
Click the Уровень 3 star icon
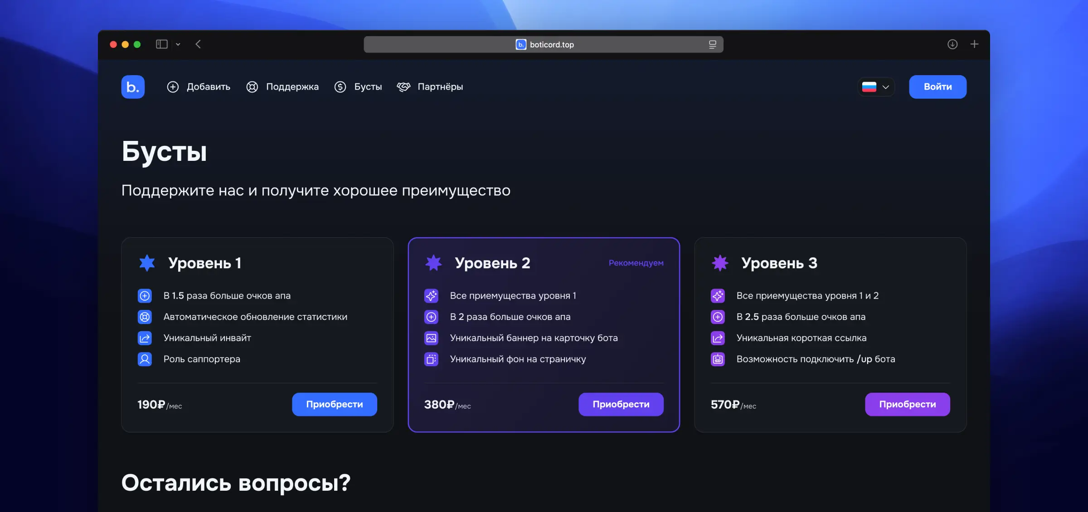pyautogui.click(x=720, y=263)
